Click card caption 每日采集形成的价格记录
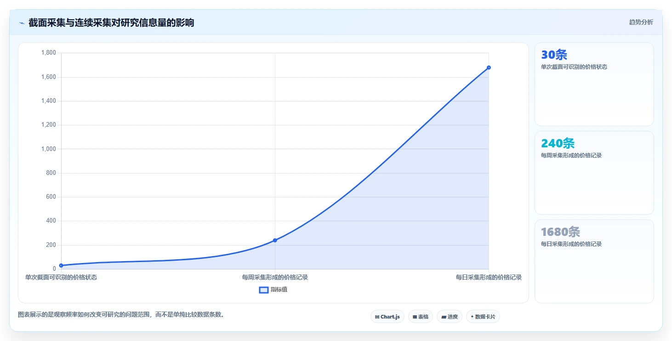This screenshot has width=672, height=341. (x=571, y=244)
